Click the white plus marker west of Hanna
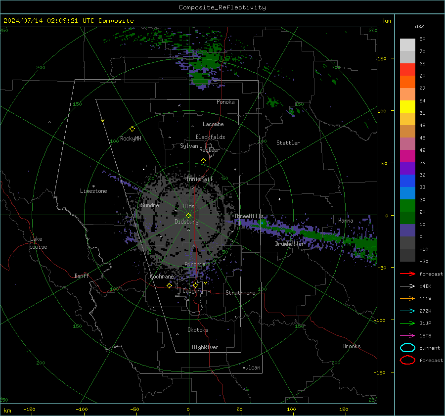This screenshot has width=445, height=416. (x=279, y=199)
